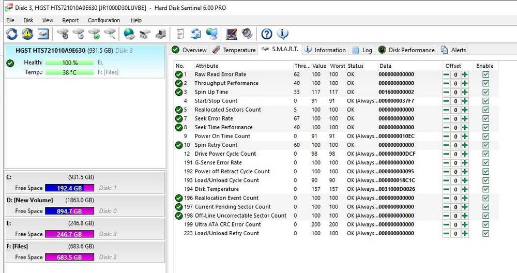This screenshot has height=273, width=517.
Task: Click the laptop with red pen toolbar icon
Action: (x=232, y=34)
